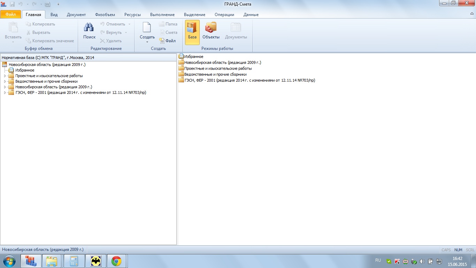The height and width of the screenshot is (268, 476).
Task: Open the Операции tab
Action: pyautogui.click(x=224, y=15)
